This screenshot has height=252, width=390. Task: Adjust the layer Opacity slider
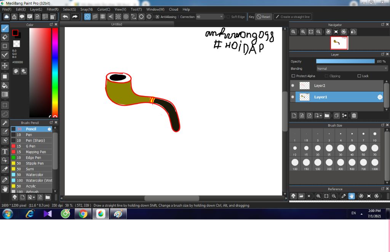tap(345, 61)
